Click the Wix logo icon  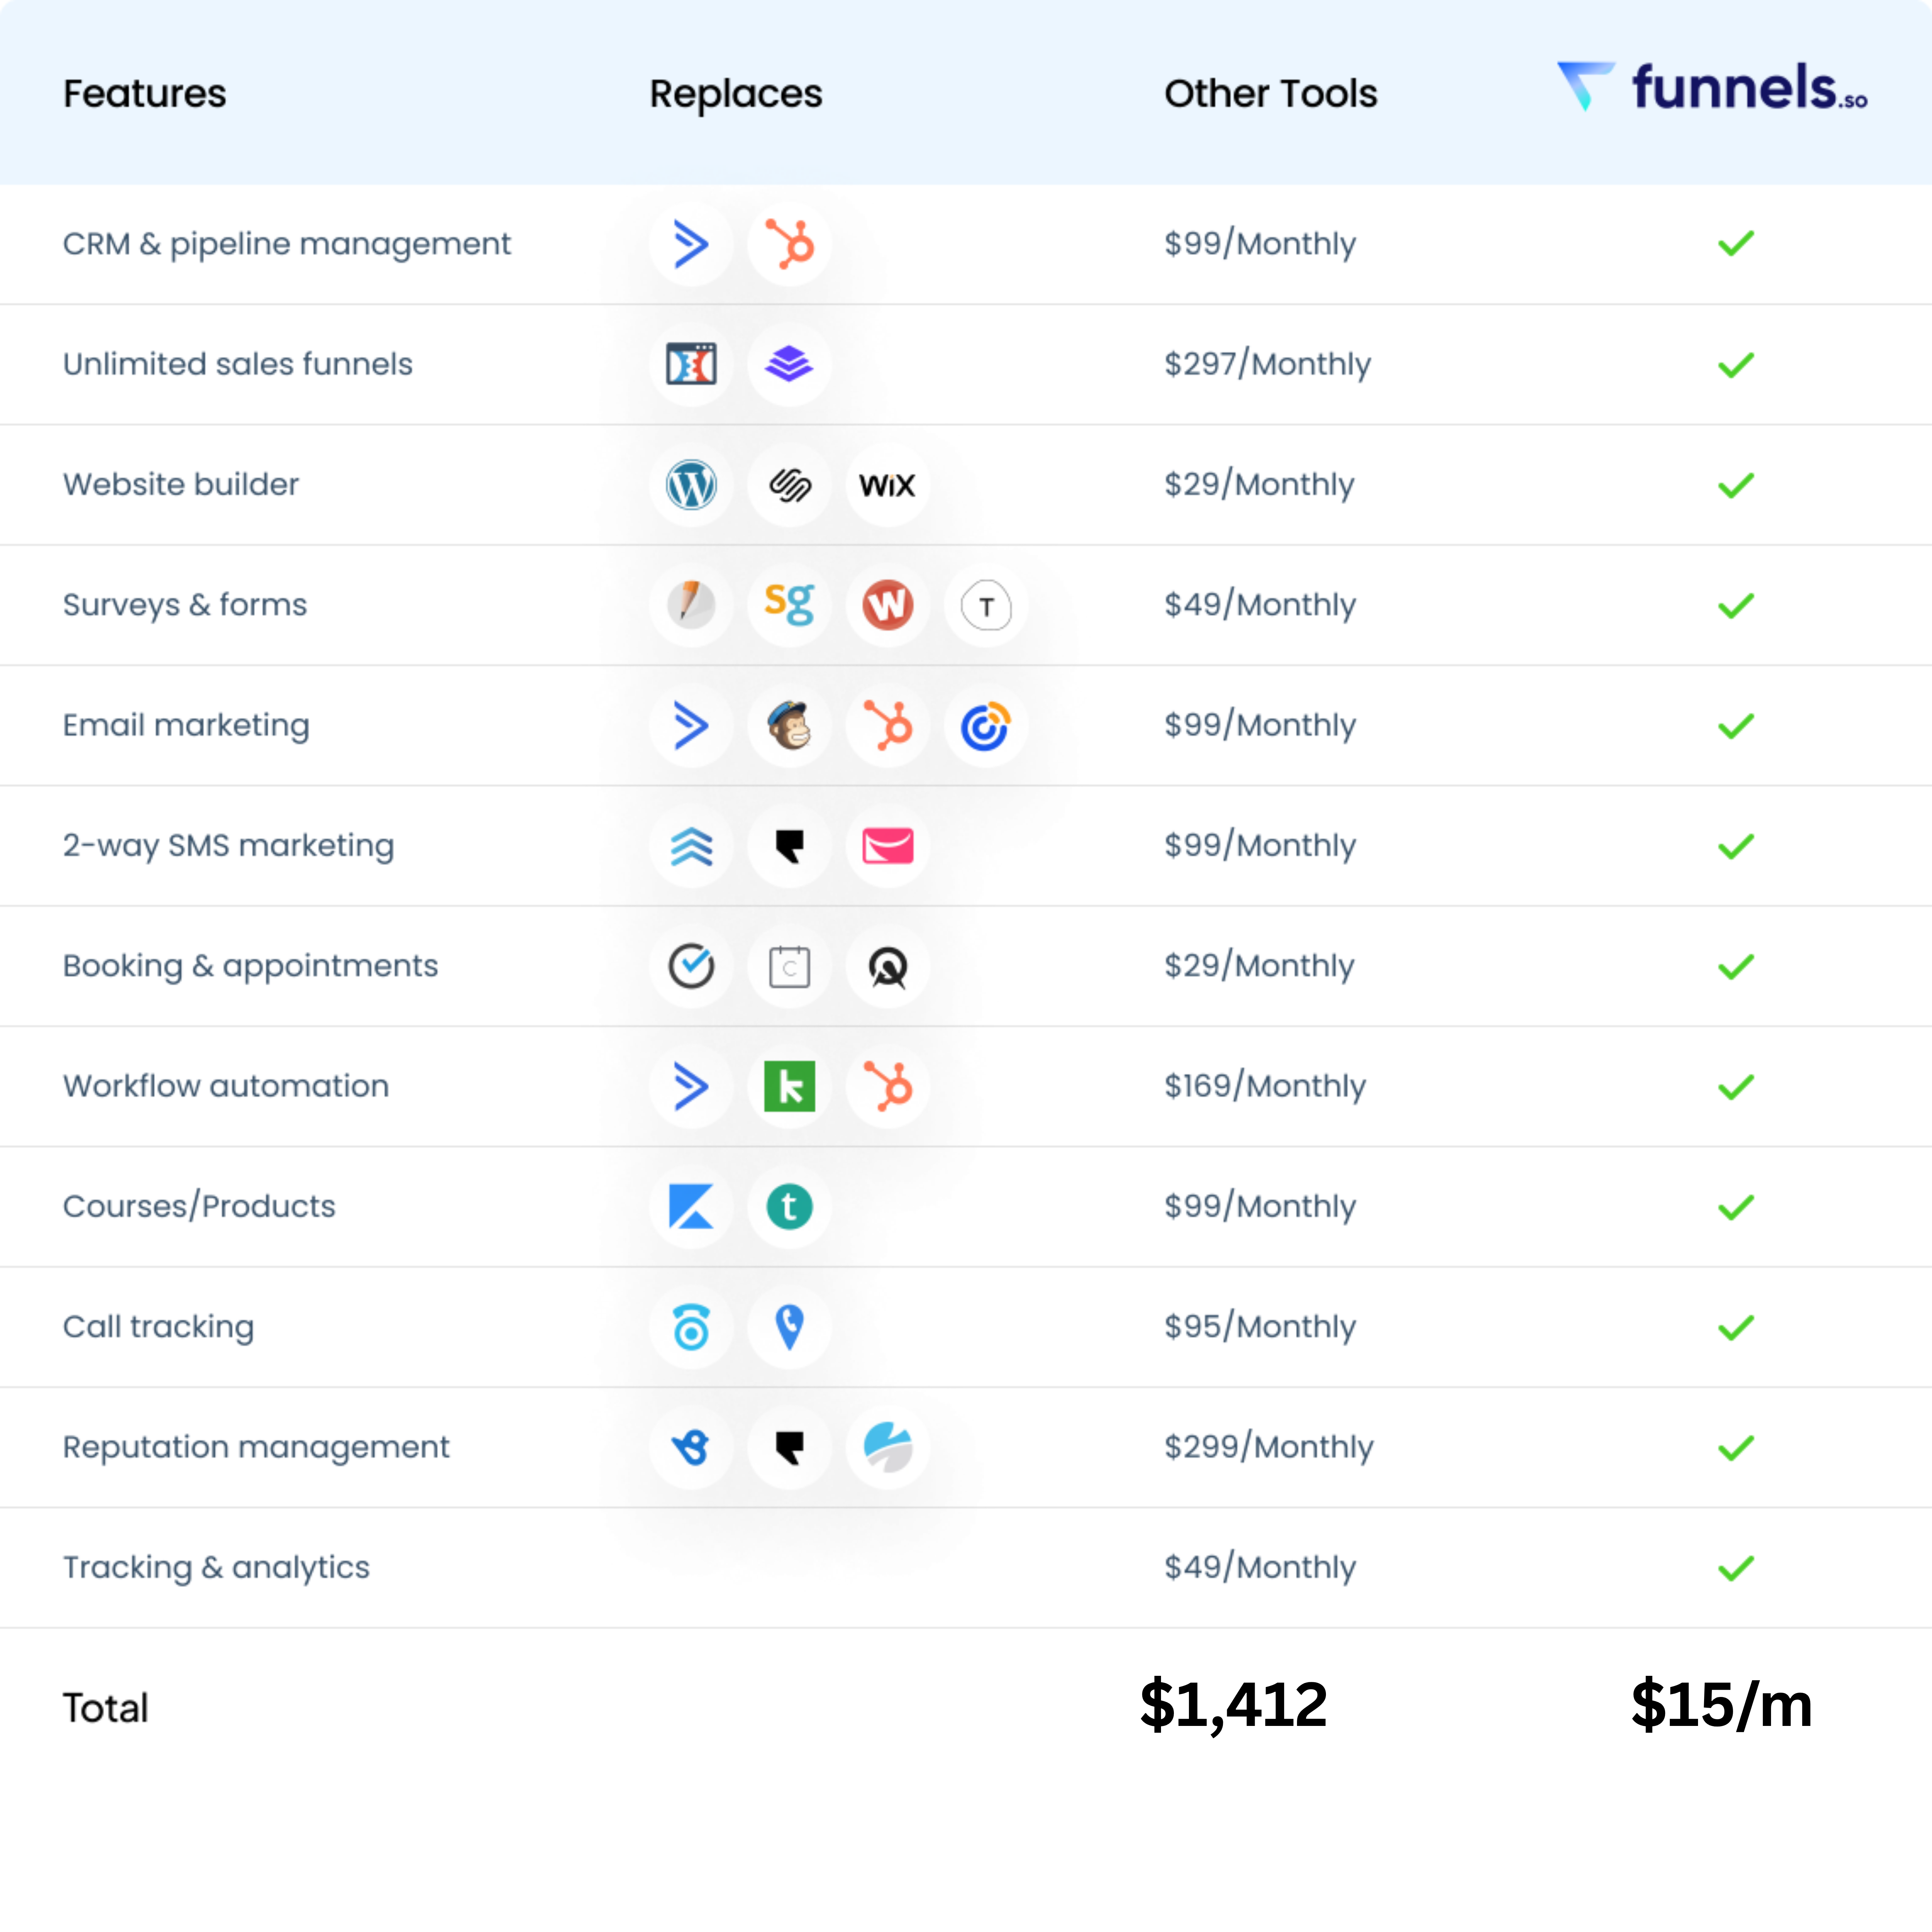pos(887,485)
